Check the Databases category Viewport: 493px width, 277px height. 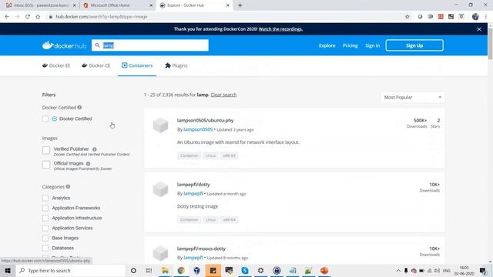click(45, 248)
